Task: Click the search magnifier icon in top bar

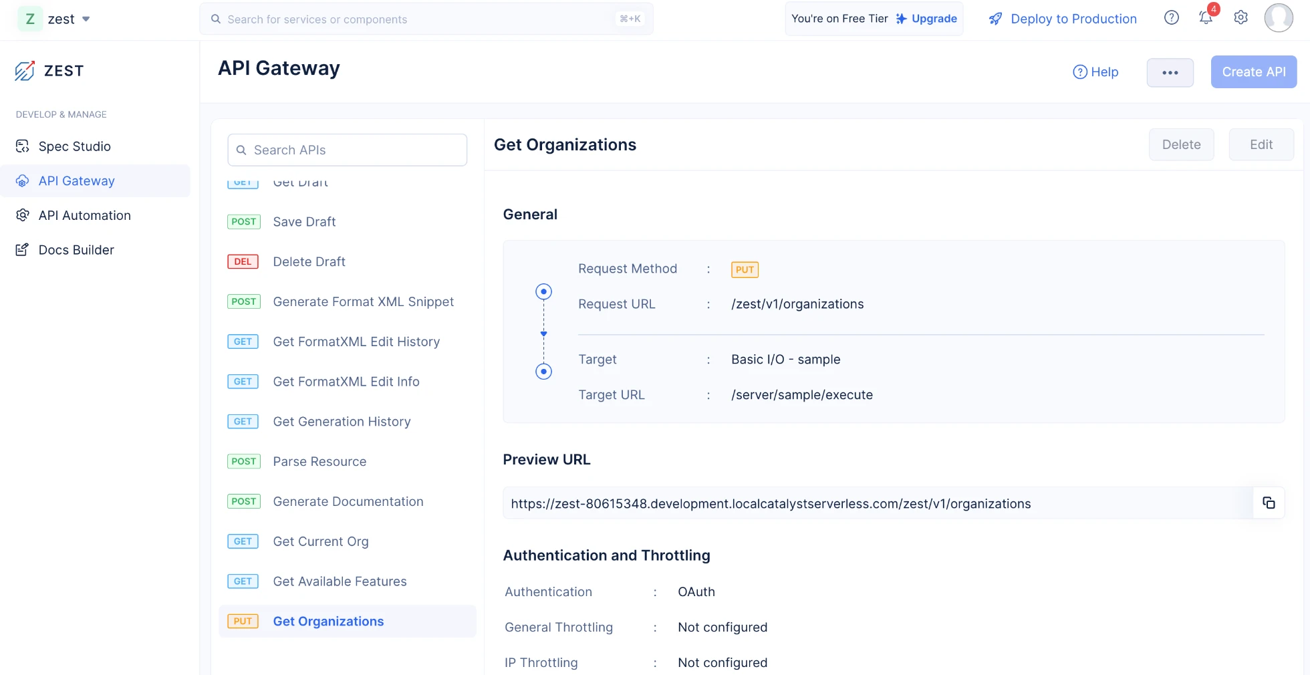Action: tap(216, 19)
